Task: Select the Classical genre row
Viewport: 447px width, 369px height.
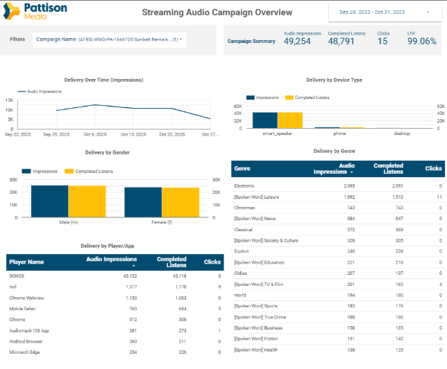Action: pyautogui.click(x=338, y=230)
